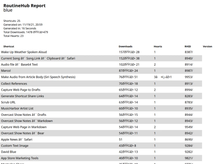Screen dimensions: 219x164
Task: Select the "David Blue" shortcut name
Action: (9, 152)
